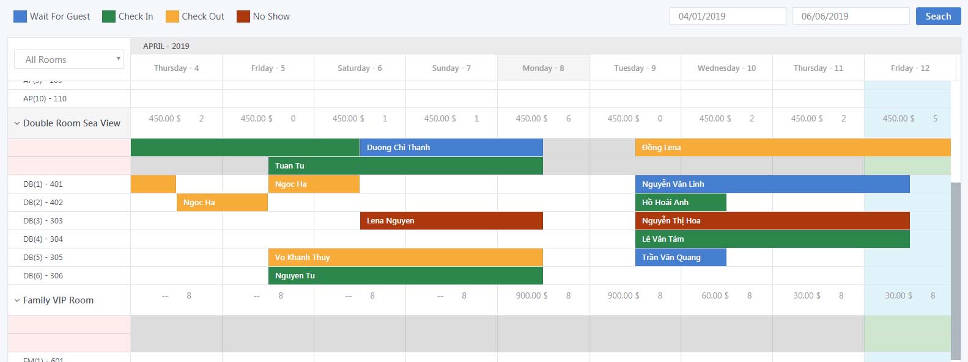Open the Lena Nguyen no-show booking

pyautogui.click(x=451, y=220)
